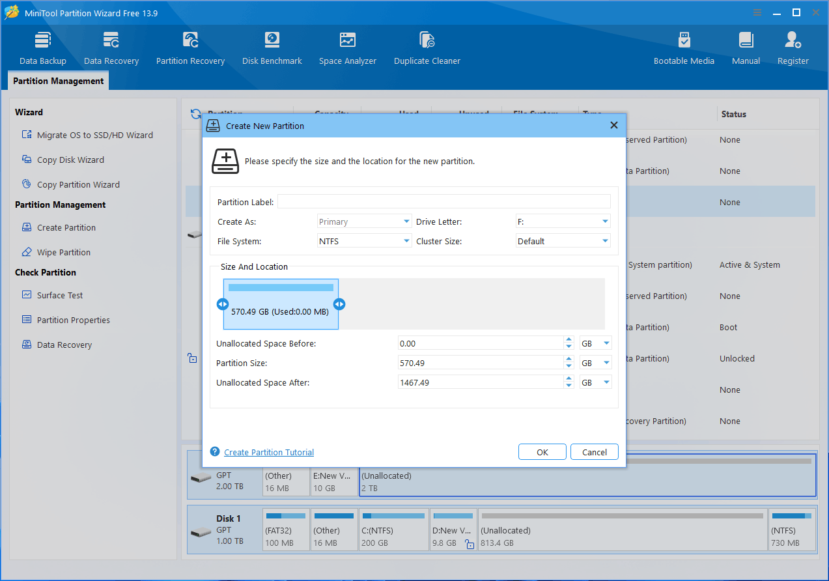Click the Status column header
Screen dimensions: 829x581
pos(733,114)
